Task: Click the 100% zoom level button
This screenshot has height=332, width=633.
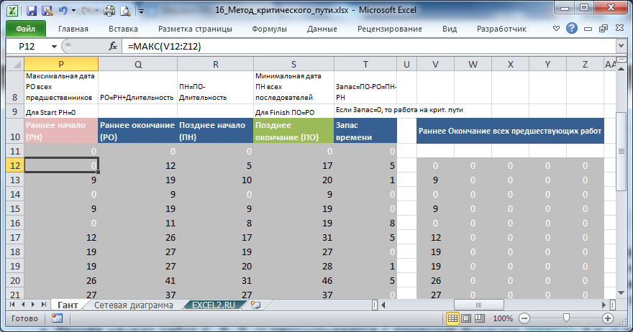Action: [502, 318]
